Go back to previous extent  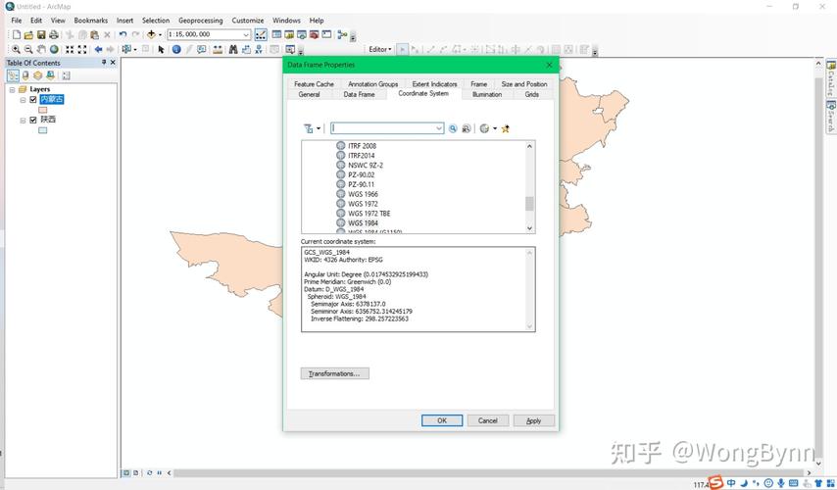(x=98, y=49)
